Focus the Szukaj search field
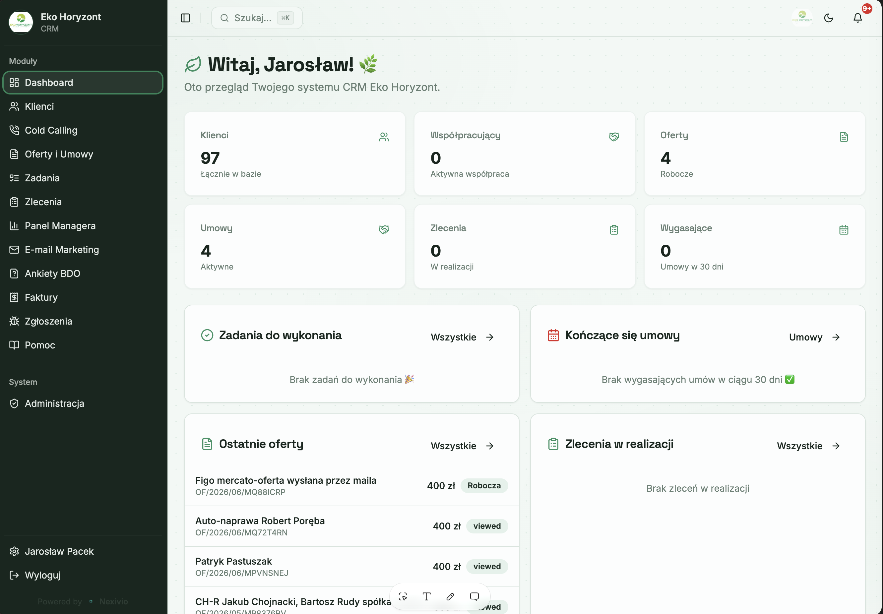This screenshot has height=614, width=883. (257, 18)
